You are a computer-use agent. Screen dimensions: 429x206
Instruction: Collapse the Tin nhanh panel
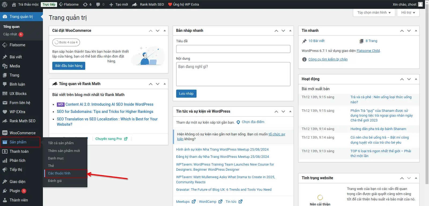click(x=416, y=31)
